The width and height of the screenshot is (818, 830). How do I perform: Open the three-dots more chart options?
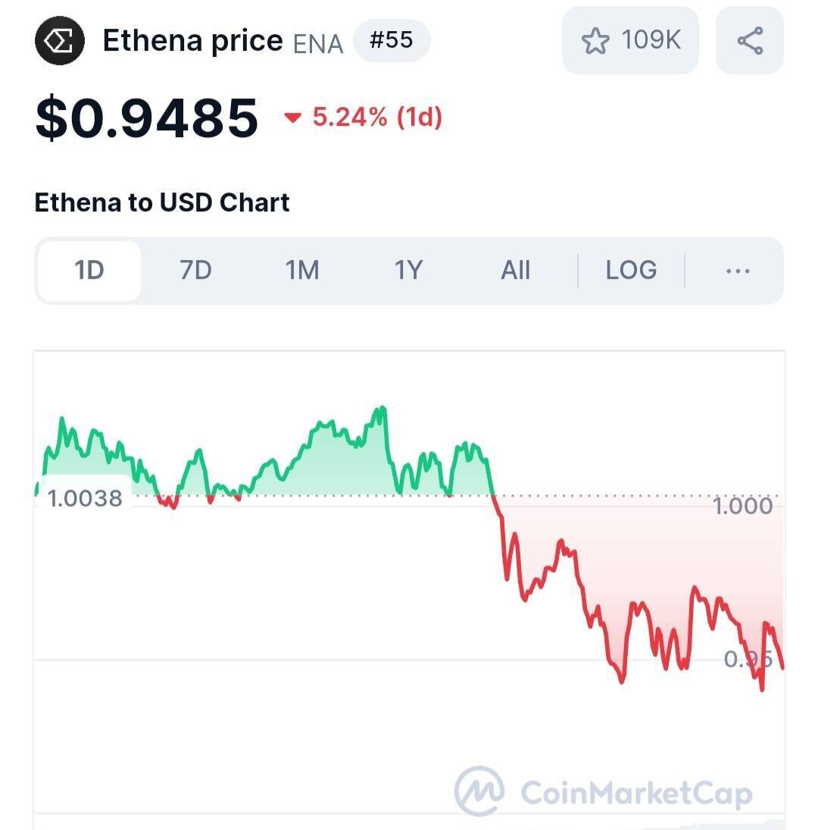pyautogui.click(x=737, y=271)
